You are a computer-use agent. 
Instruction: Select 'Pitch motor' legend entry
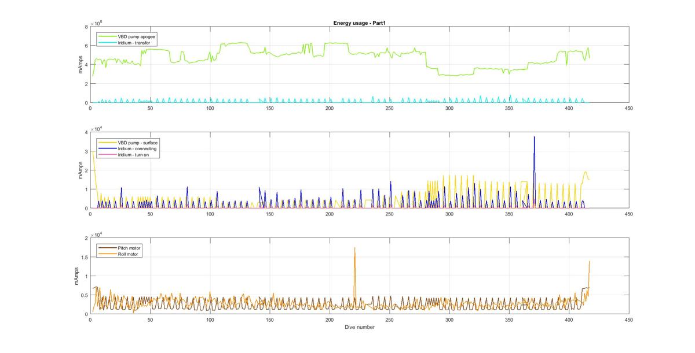120,247
